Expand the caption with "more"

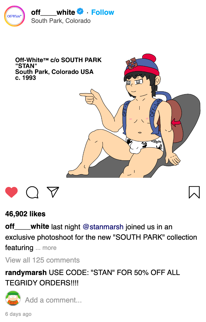pos(50,248)
